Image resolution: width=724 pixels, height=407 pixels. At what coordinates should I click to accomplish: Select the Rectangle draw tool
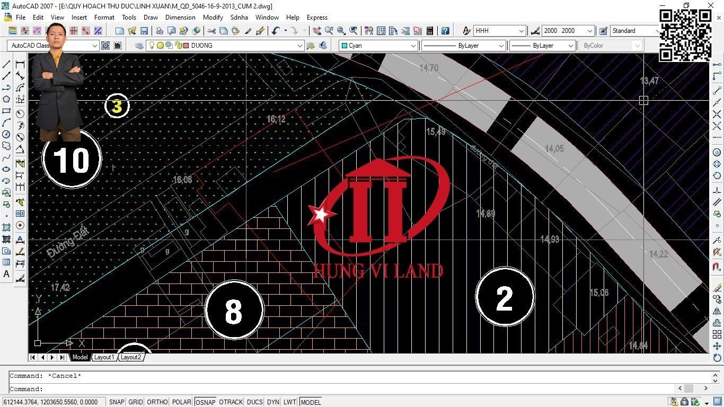(6, 111)
